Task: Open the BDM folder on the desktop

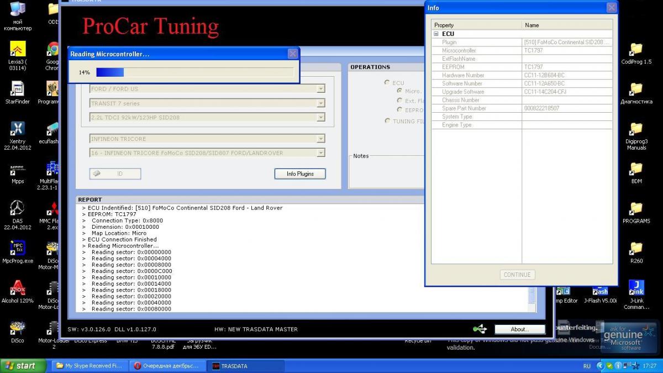Action: click(636, 173)
